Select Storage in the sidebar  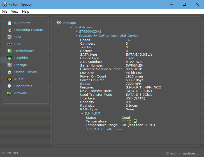(20, 65)
